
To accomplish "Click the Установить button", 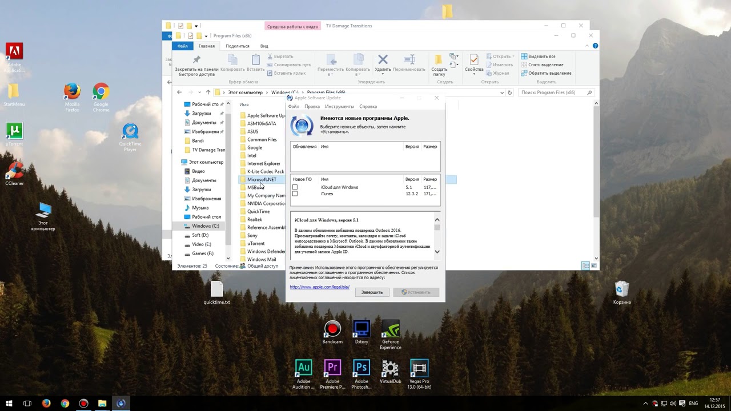I will pyautogui.click(x=416, y=292).
